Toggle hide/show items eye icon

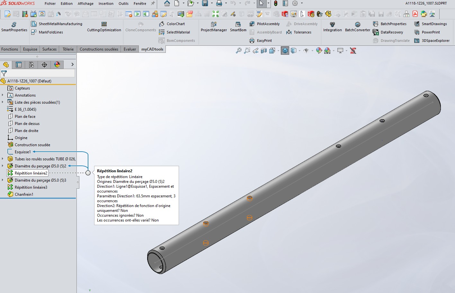(x=306, y=51)
